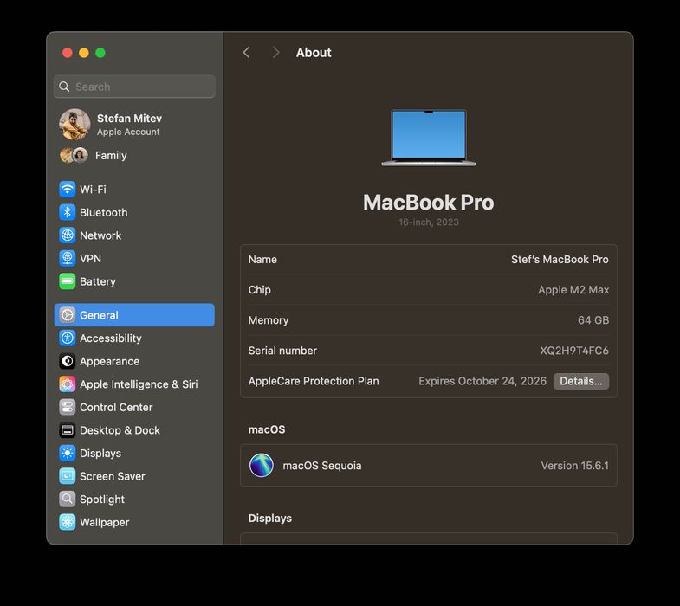Click Version 15.6.1 text

tap(574, 466)
